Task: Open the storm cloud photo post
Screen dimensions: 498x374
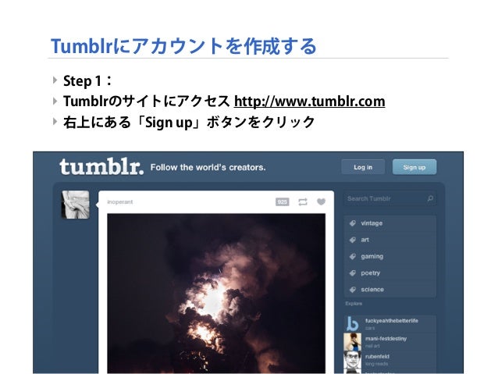Action: click(x=216, y=293)
